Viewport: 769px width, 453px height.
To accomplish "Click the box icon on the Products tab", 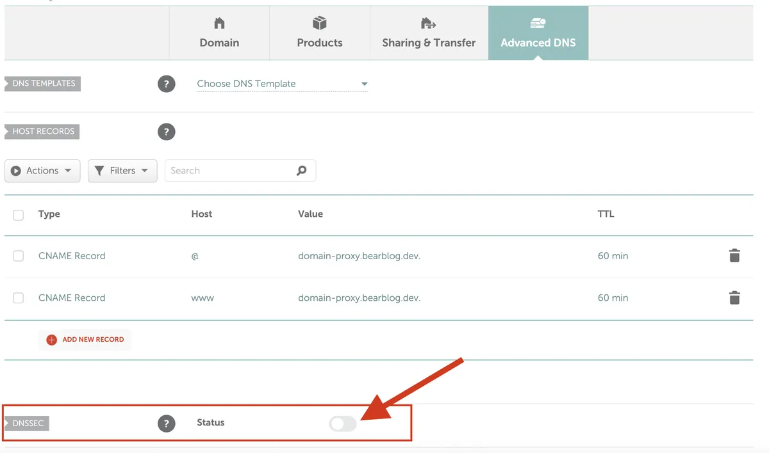I will (x=320, y=23).
